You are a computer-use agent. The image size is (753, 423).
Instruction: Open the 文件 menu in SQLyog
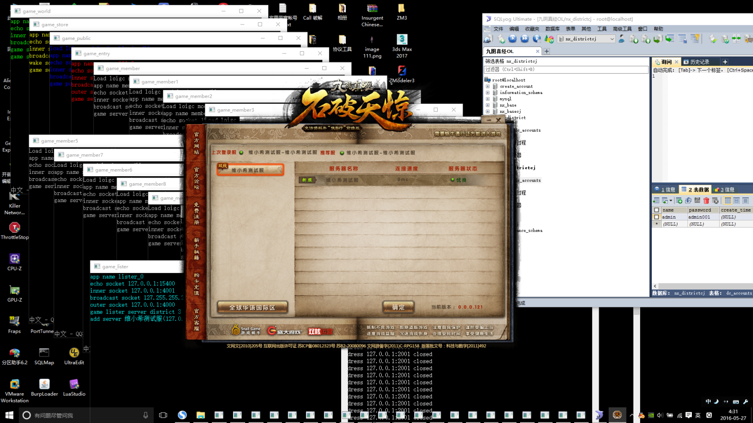[x=498, y=29]
